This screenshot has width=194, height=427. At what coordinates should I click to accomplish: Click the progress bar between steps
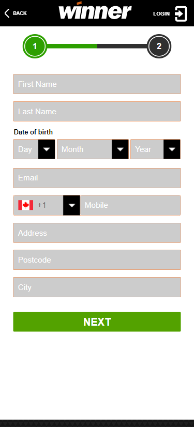[97, 47]
